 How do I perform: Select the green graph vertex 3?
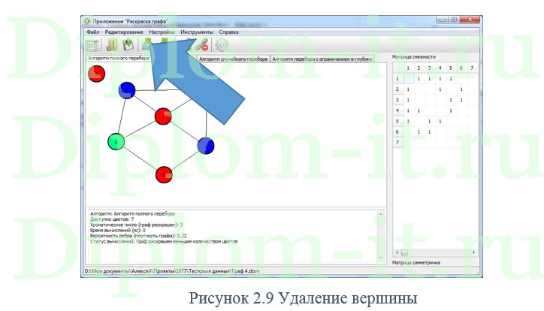pyautogui.click(x=116, y=141)
